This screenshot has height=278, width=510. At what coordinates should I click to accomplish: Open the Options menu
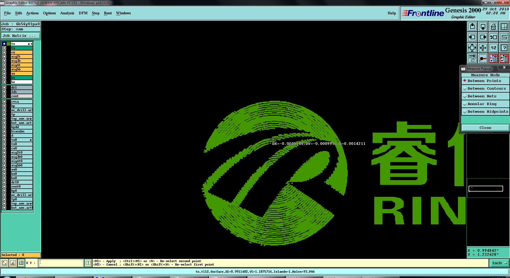49,13
